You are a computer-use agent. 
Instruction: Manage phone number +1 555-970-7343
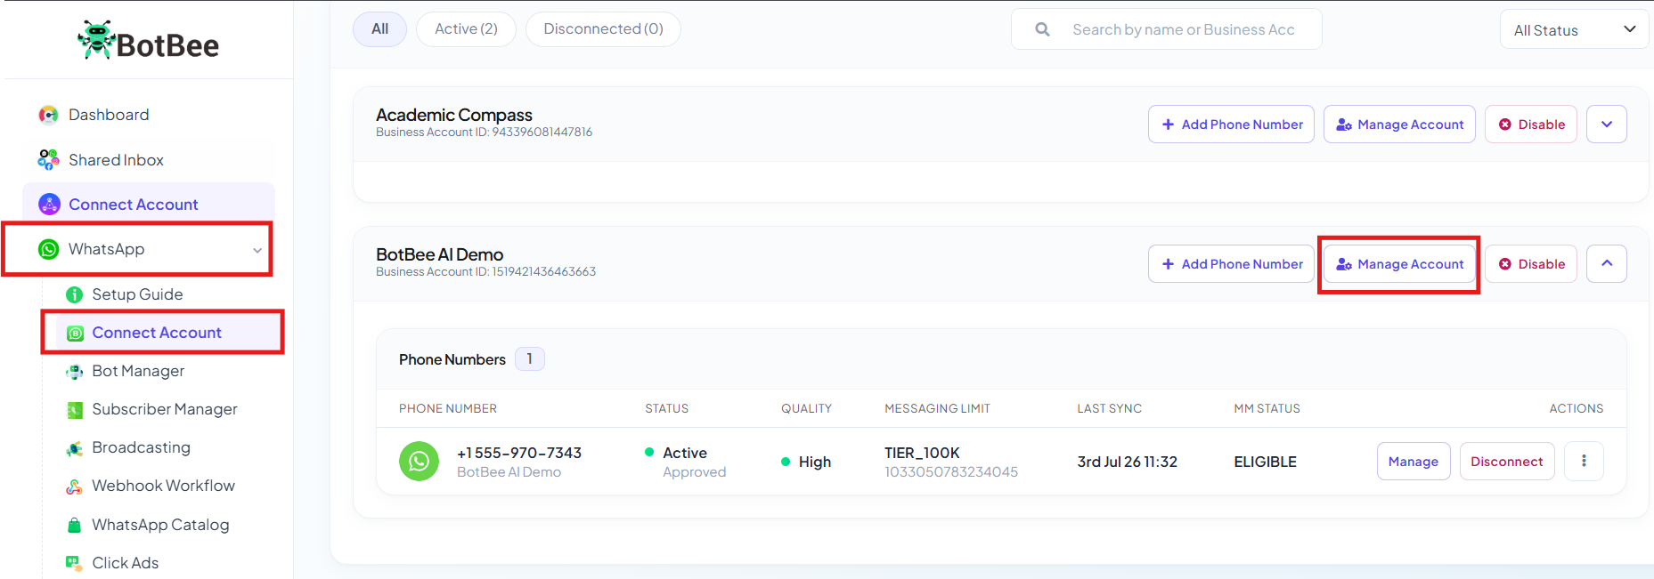pos(1414,461)
